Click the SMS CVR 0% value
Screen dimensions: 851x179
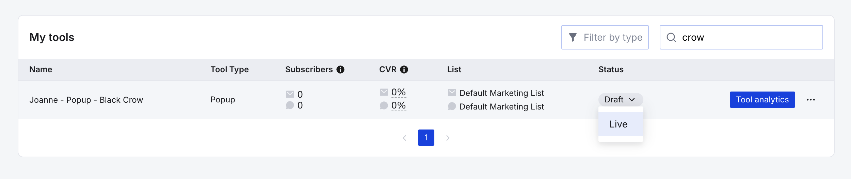click(x=398, y=105)
